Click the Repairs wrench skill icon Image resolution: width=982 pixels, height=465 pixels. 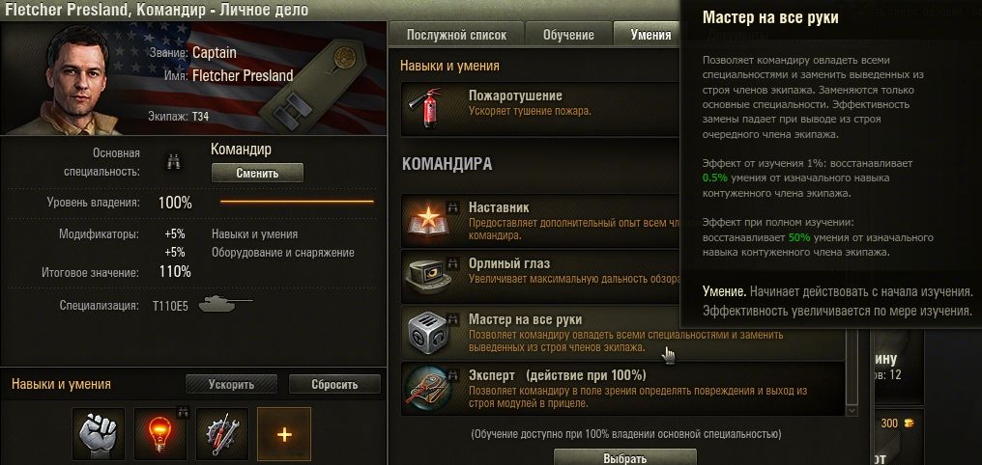coord(222,434)
